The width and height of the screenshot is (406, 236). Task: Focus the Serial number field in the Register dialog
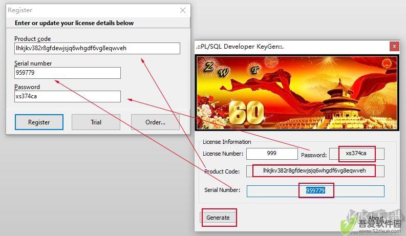point(68,73)
